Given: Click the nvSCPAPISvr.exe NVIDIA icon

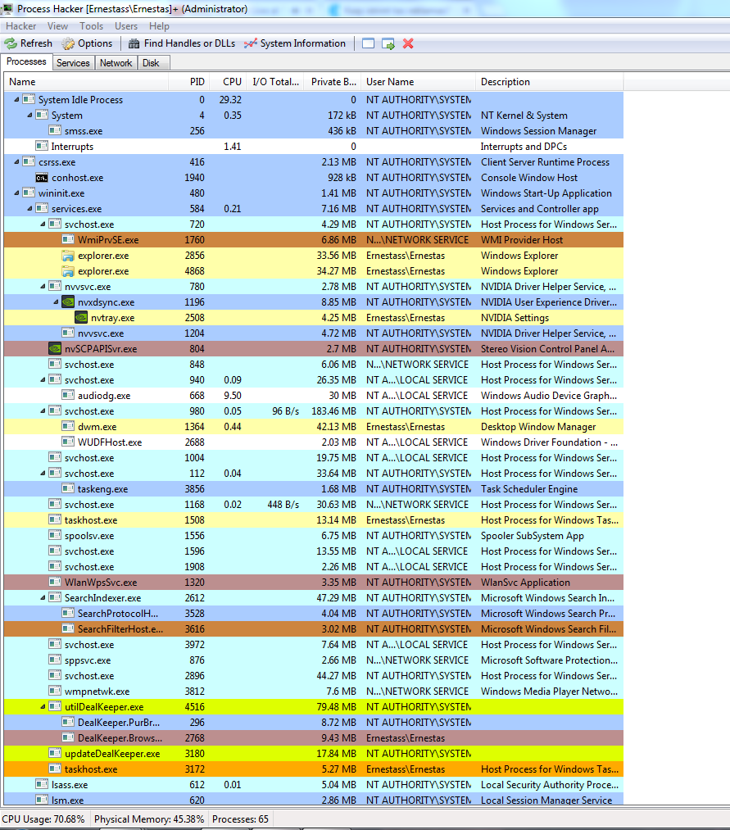Looking at the screenshot, I should (55, 349).
